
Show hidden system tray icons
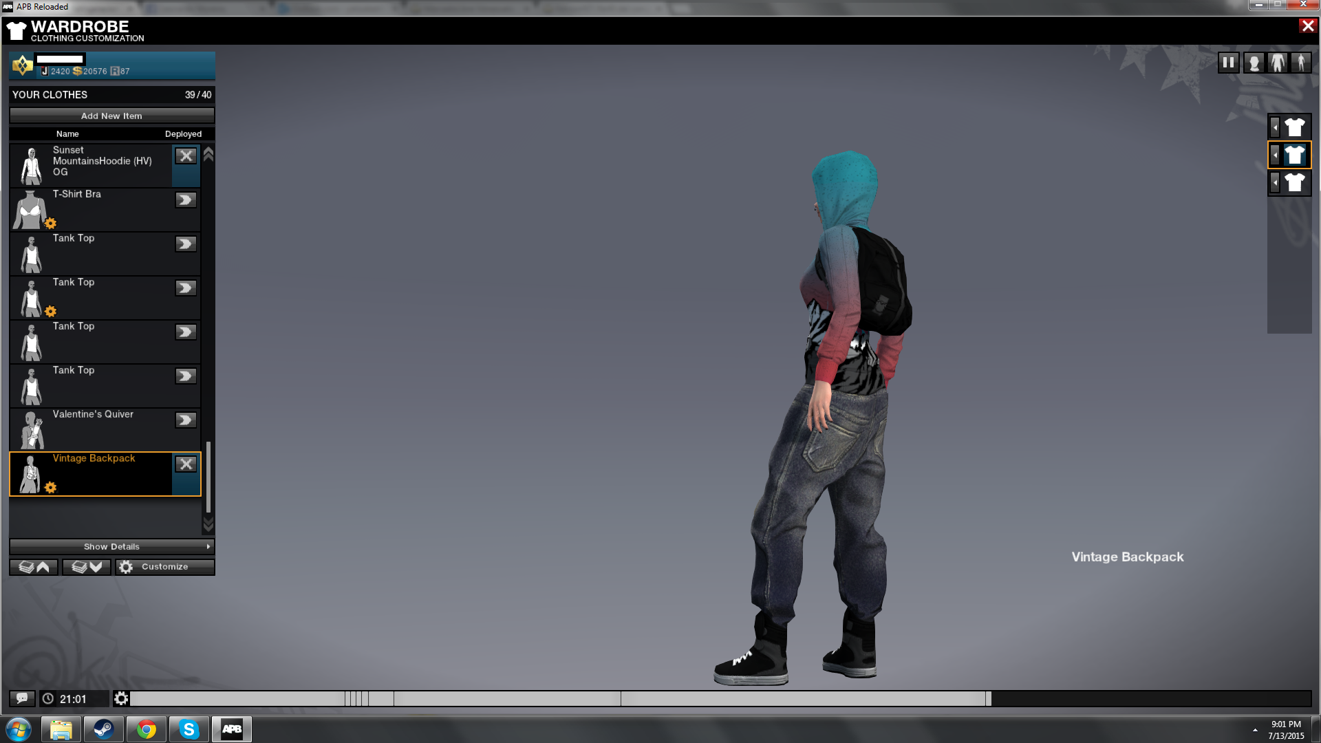tap(1255, 730)
